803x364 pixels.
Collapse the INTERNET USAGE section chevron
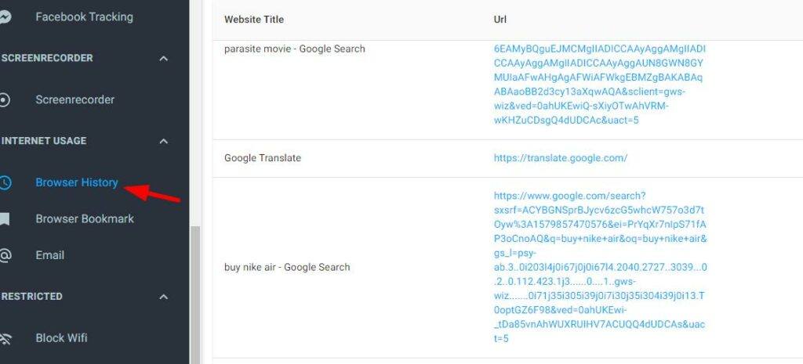click(163, 141)
